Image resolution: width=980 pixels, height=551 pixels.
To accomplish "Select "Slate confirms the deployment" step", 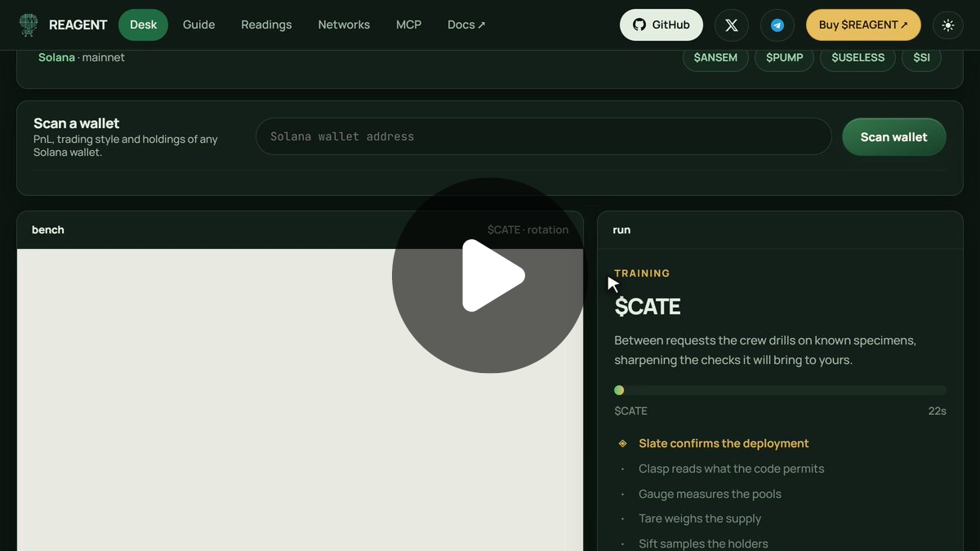I will pyautogui.click(x=724, y=443).
